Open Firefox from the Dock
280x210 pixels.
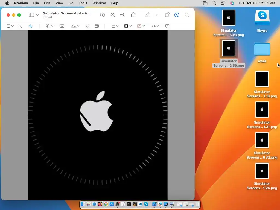click(x=100, y=204)
